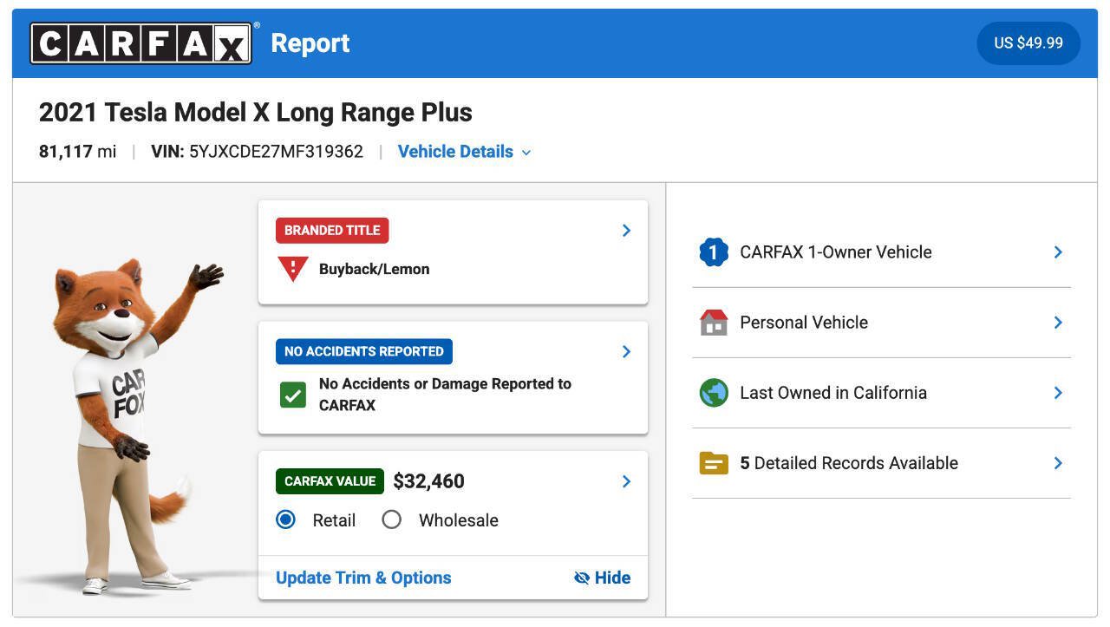
Task: Expand the Last Owned in California chevron
Action: (1058, 393)
